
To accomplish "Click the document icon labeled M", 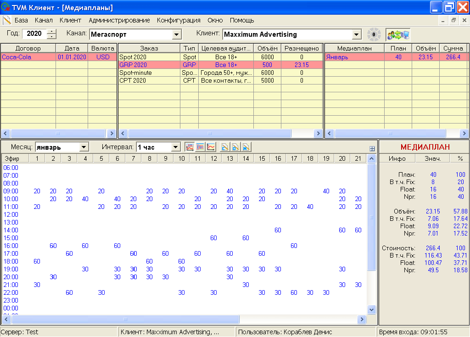I will (246, 147).
